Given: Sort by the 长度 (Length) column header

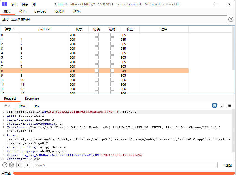Looking at the screenshot, I should click(x=130, y=29).
